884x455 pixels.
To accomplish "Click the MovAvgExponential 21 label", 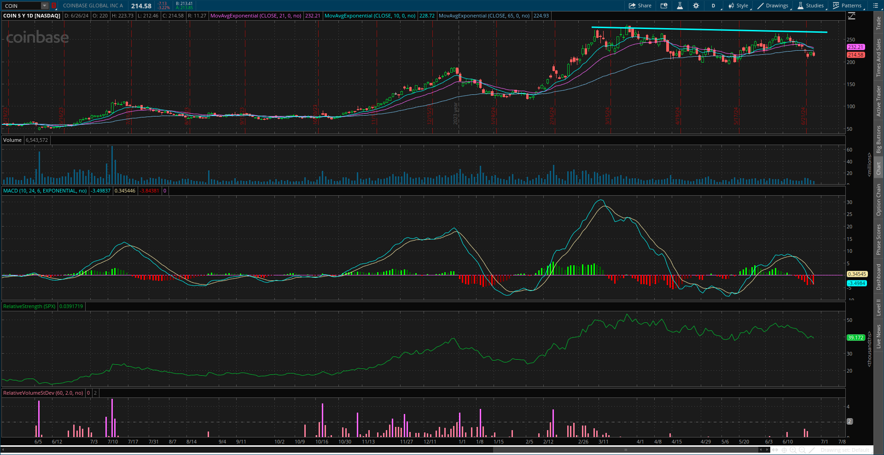I will click(256, 16).
